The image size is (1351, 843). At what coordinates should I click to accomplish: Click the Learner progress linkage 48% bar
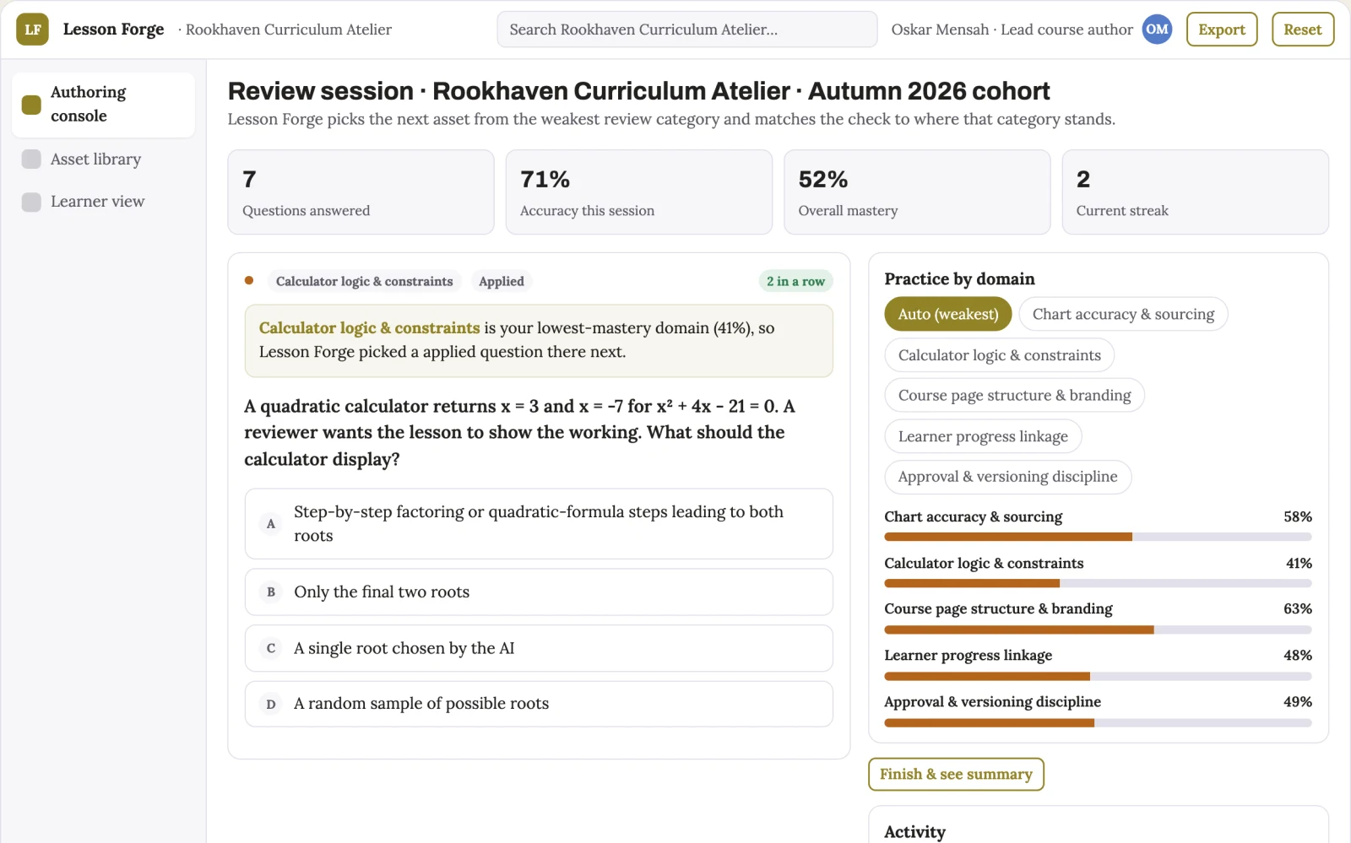[x=1098, y=676]
